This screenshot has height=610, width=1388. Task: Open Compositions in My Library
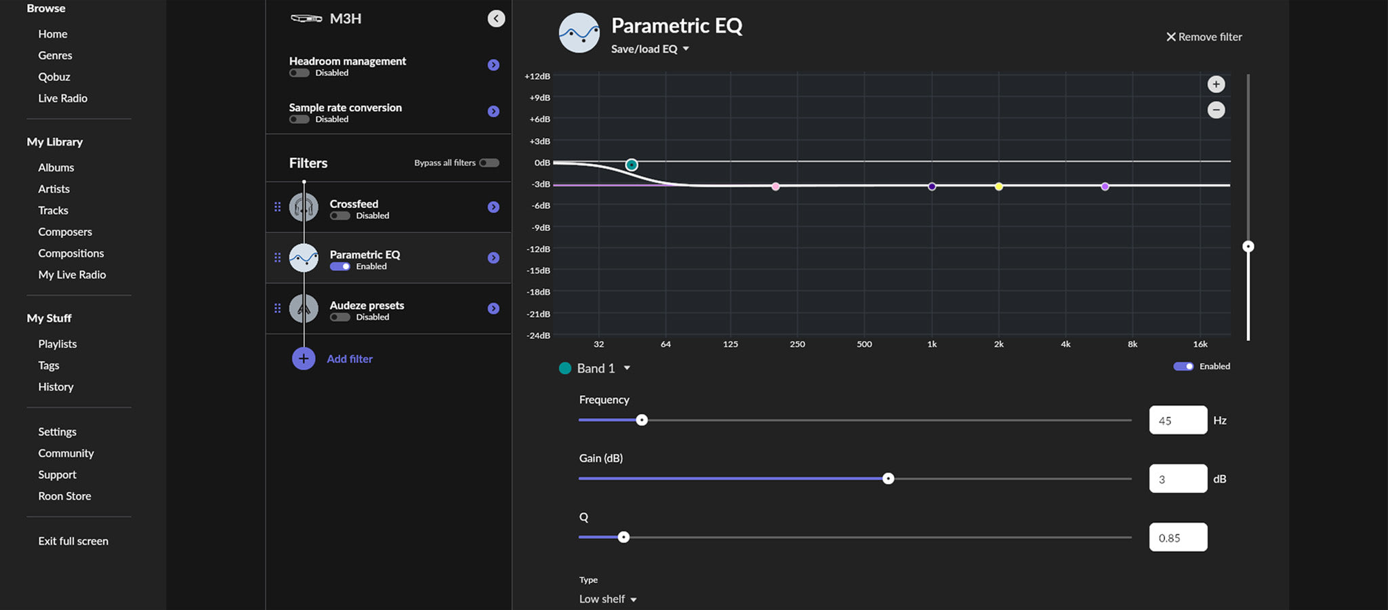point(71,253)
